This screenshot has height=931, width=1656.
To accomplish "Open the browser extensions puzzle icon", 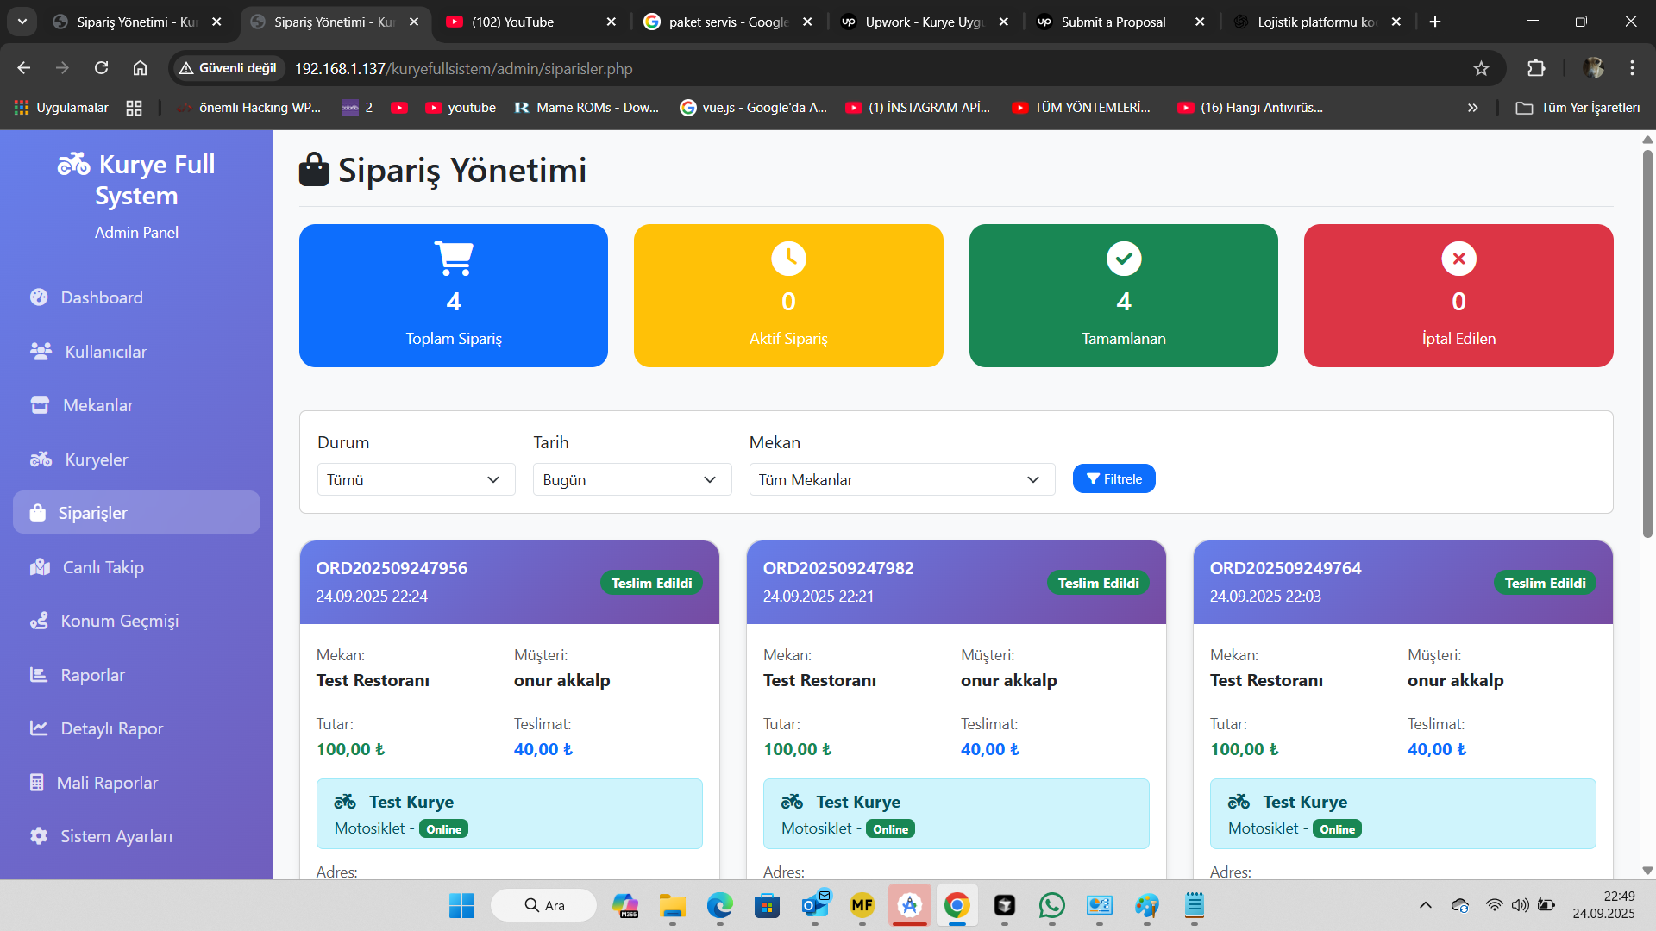I will tap(1536, 68).
